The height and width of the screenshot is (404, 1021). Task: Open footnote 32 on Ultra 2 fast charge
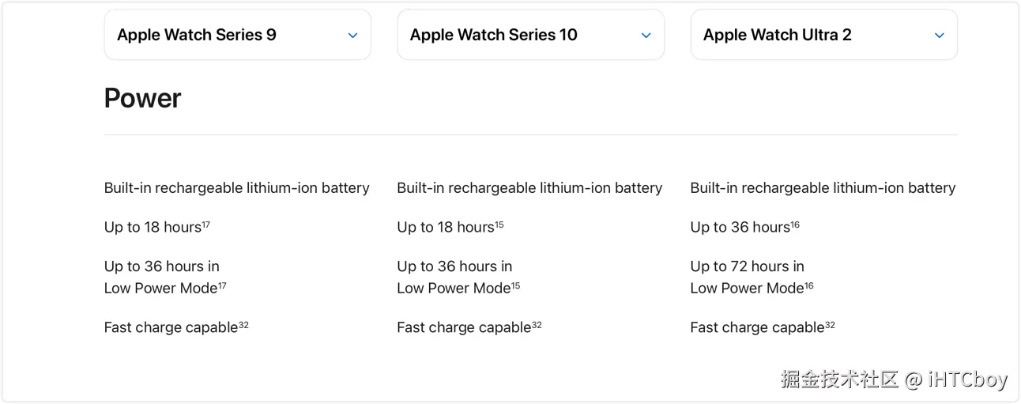(831, 325)
